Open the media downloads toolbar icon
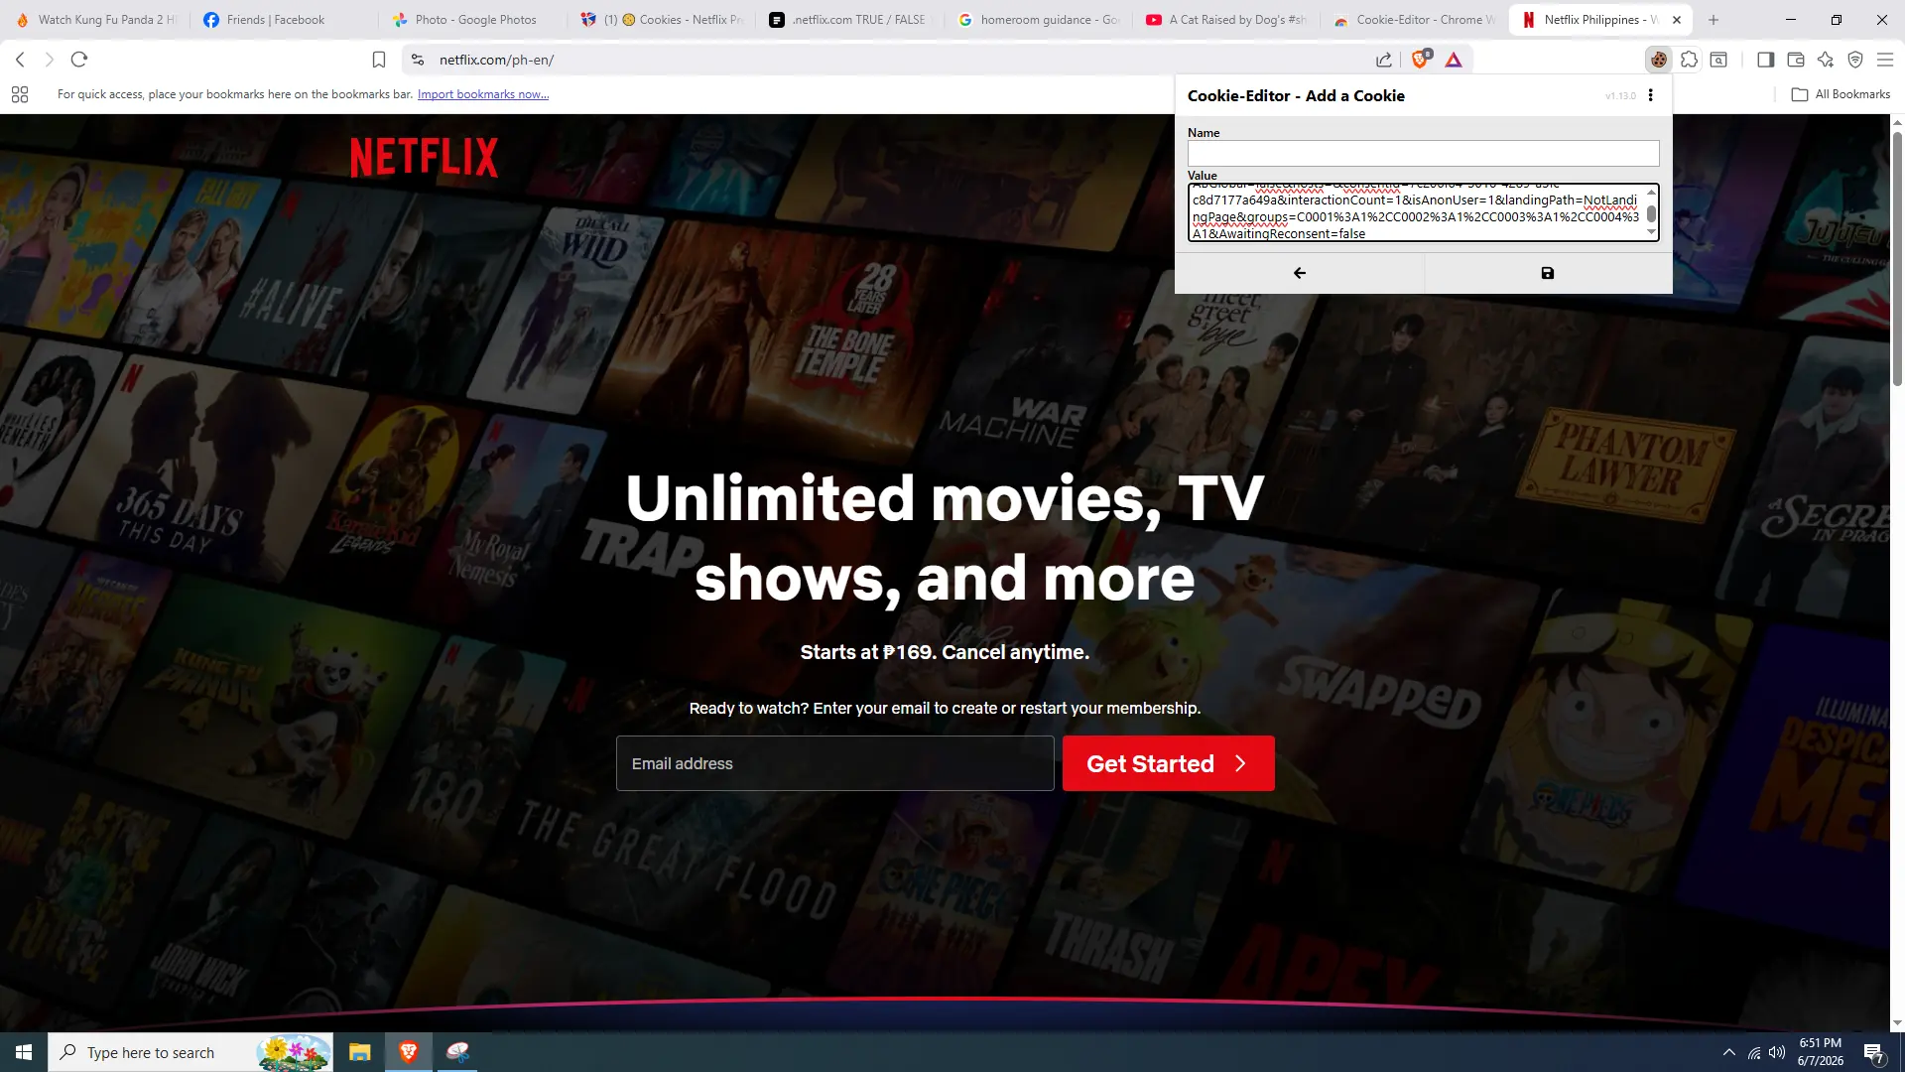1905x1072 pixels. pyautogui.click(x=1718, y=60)
